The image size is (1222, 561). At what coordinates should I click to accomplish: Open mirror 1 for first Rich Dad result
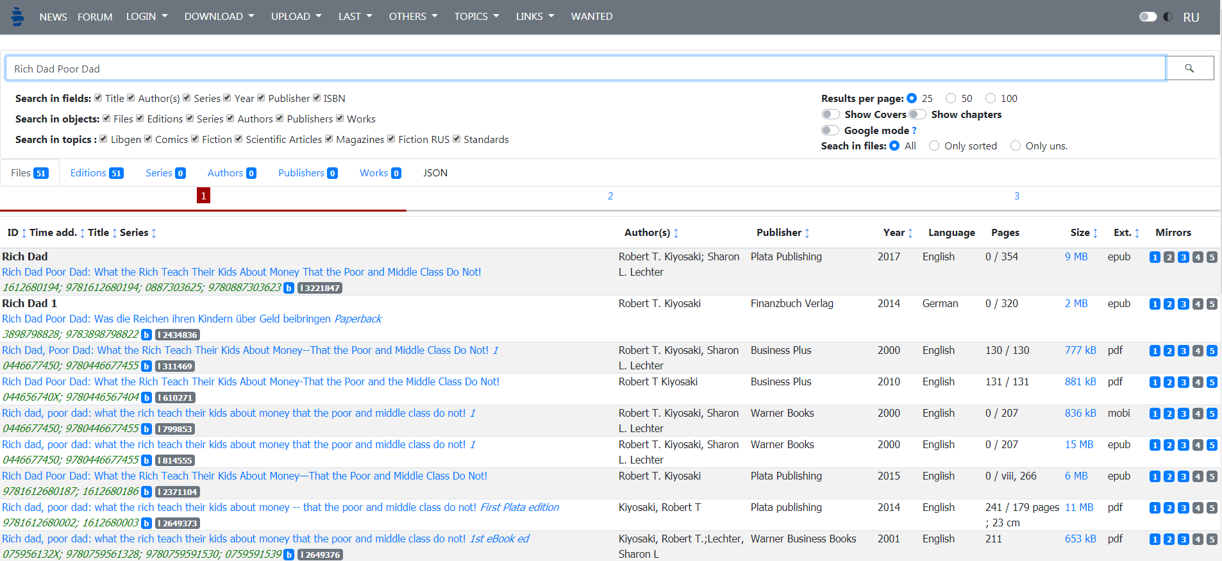[1155, 257]
